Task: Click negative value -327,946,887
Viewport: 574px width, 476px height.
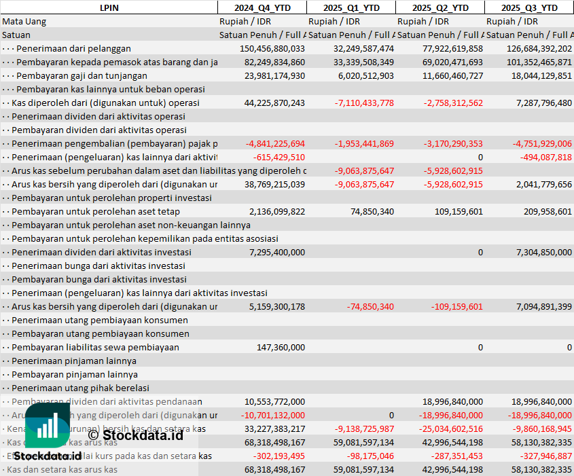Action: click(x=546, y=456)
